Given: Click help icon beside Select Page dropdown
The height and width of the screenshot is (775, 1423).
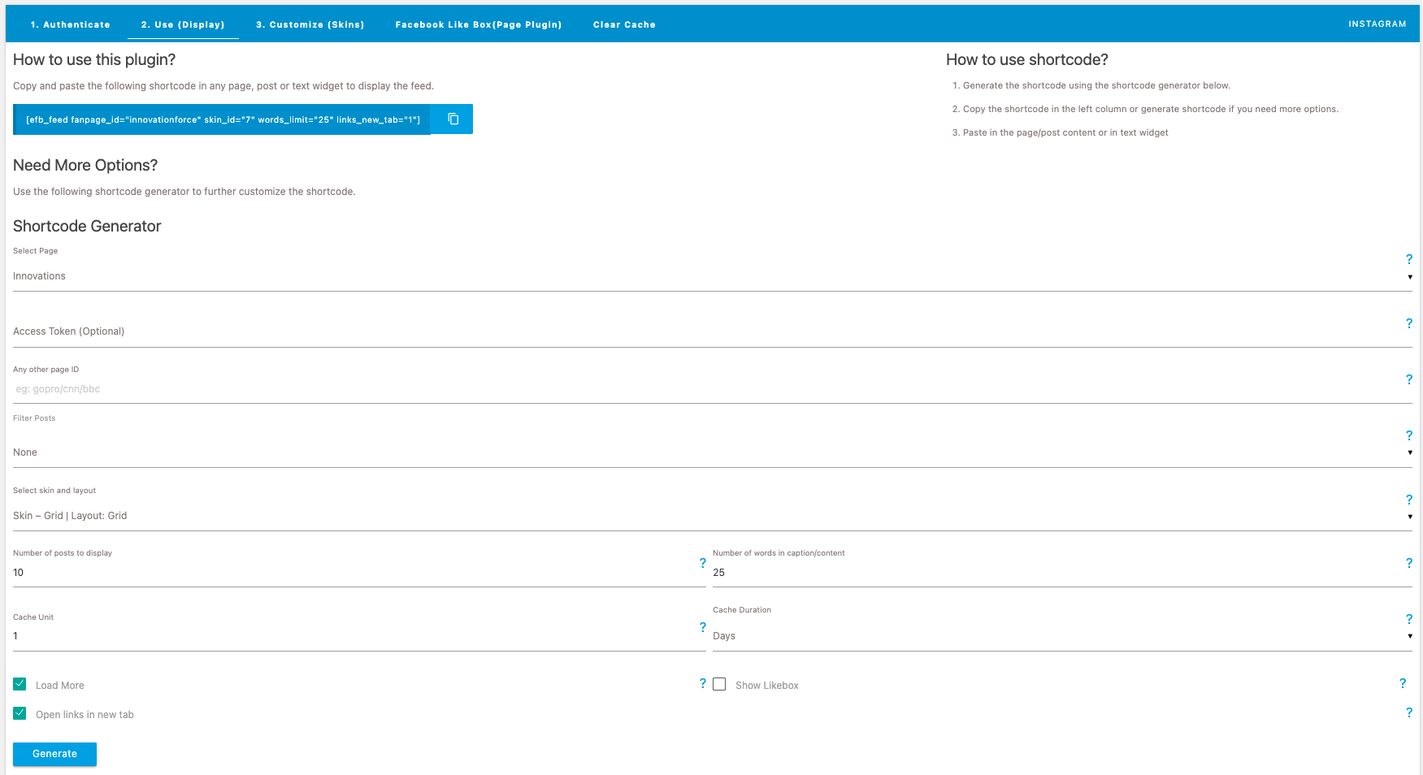Looking at the screenshot, I should pyautogui.click(x=1409, y=259).
